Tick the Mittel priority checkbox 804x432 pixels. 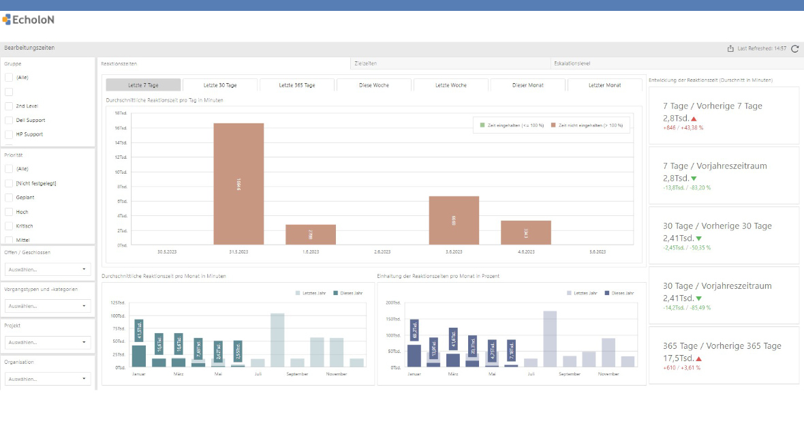click(x=9, y=240)
